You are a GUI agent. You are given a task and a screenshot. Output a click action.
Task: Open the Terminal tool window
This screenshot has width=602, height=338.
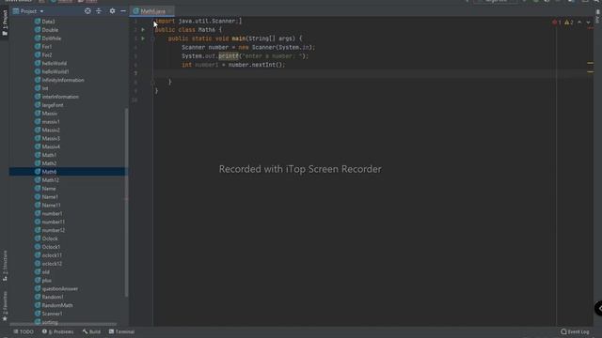(121, 331)
